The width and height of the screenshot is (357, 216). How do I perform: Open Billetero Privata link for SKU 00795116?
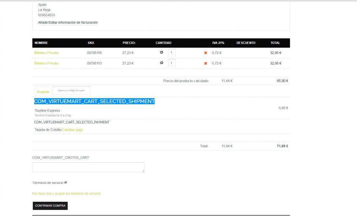pyautogui.click(x=46, y=53)
